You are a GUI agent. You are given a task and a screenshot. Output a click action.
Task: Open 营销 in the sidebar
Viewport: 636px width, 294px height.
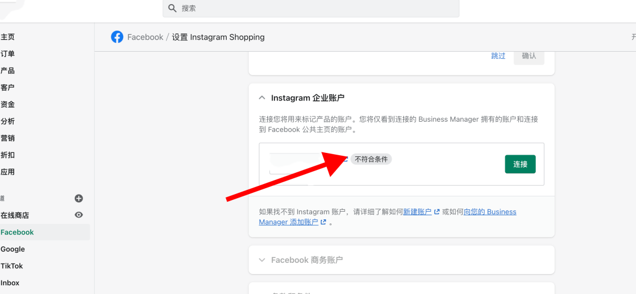[x=8, y=138]
